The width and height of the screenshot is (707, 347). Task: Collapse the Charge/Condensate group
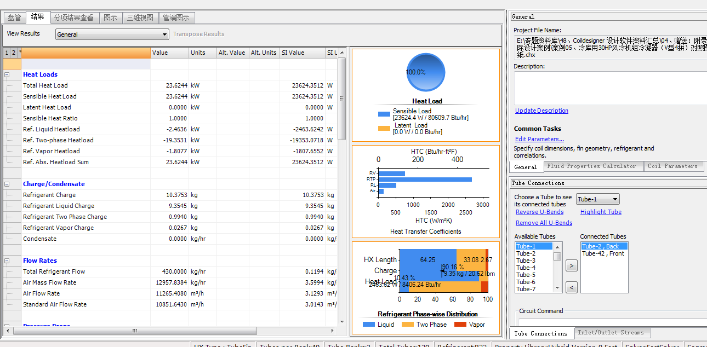point(7,184)
